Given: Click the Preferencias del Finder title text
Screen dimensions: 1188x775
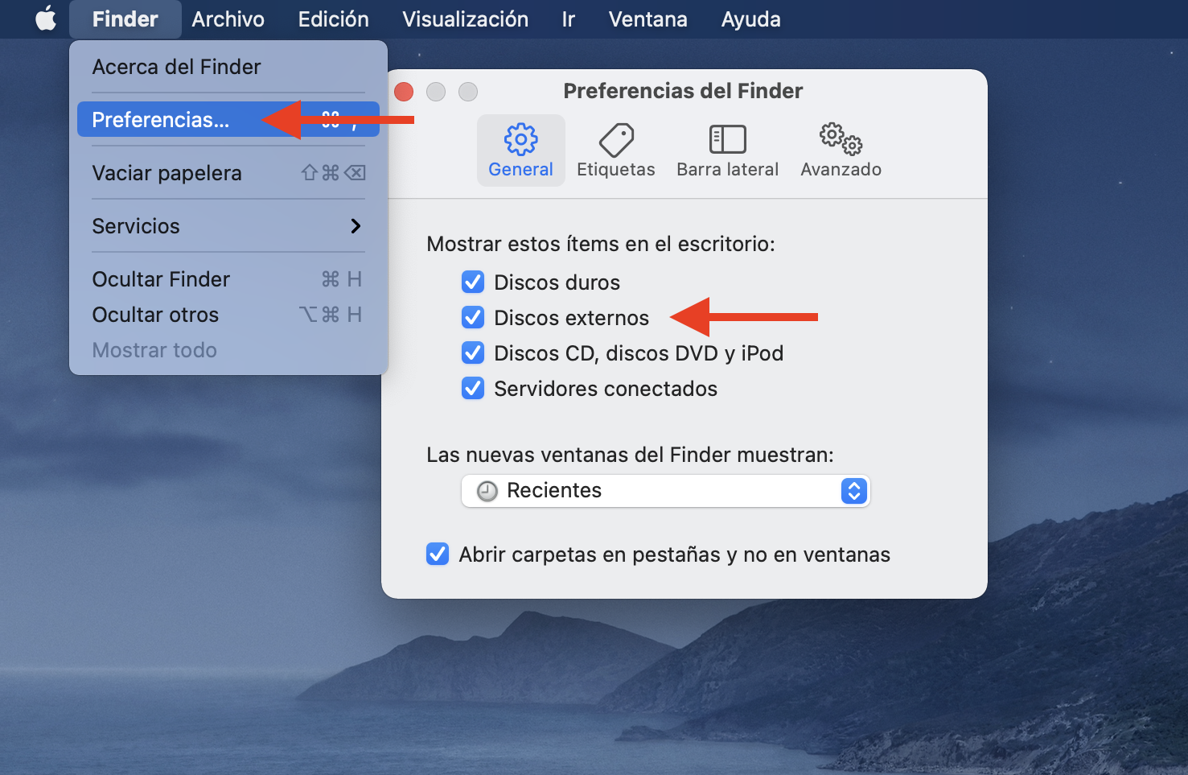Looking at the screenshot, I should coord(684,91).
